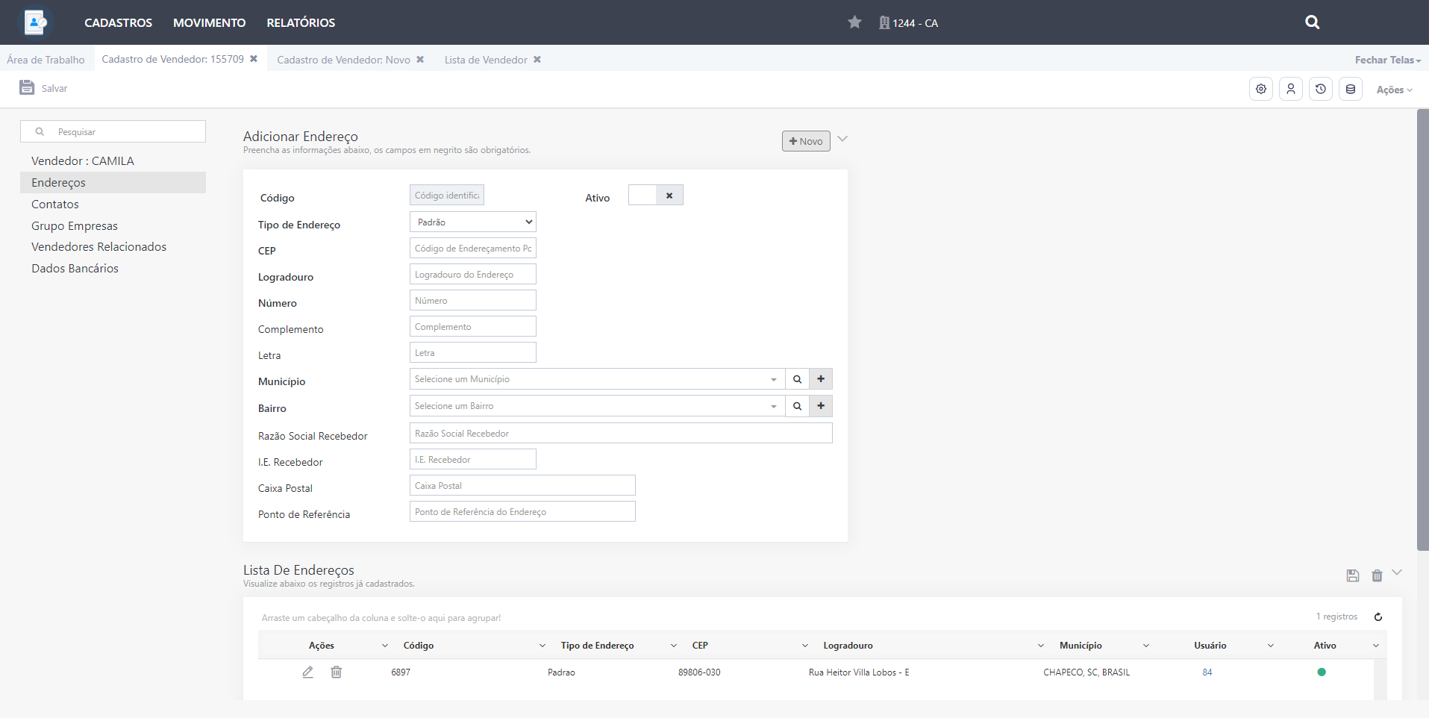Click the 1244 - CA company building icon
Viewport: 1429px width, 718px height.
884,22
